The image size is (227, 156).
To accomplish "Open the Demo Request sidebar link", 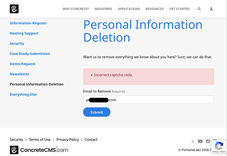I will [23, 64].
